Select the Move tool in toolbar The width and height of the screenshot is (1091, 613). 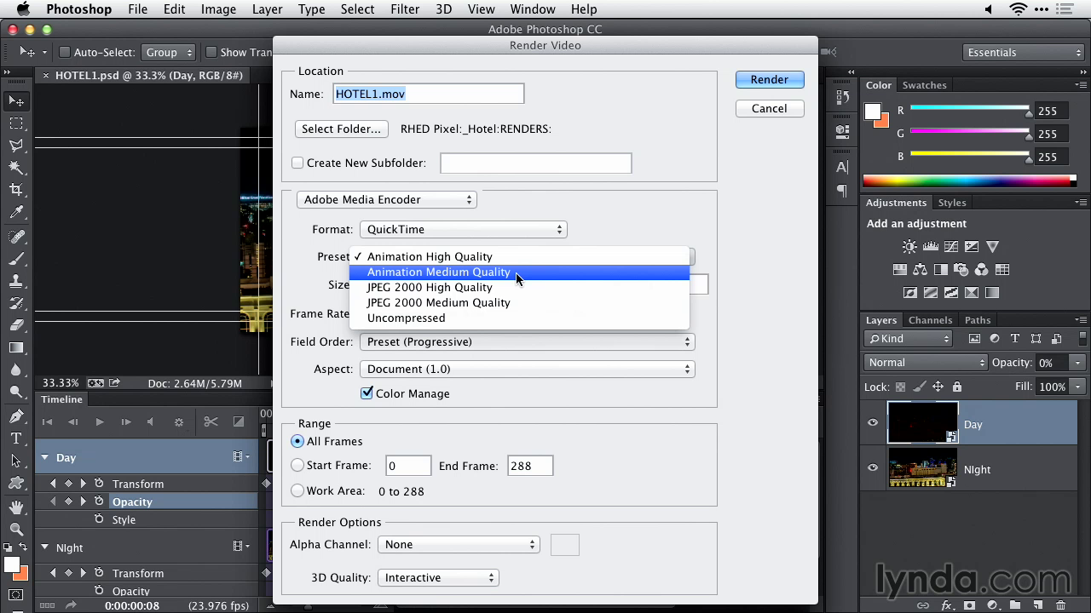tap(16, 101)
